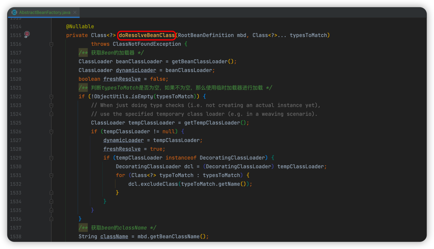Click the private keyword on line 1515
This screenshot has height=249, width=434.
77,35
